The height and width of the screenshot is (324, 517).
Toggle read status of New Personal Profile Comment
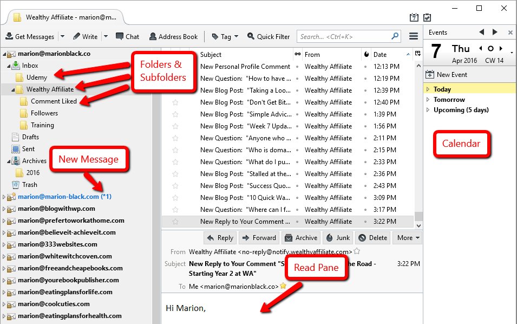(297, 67)
